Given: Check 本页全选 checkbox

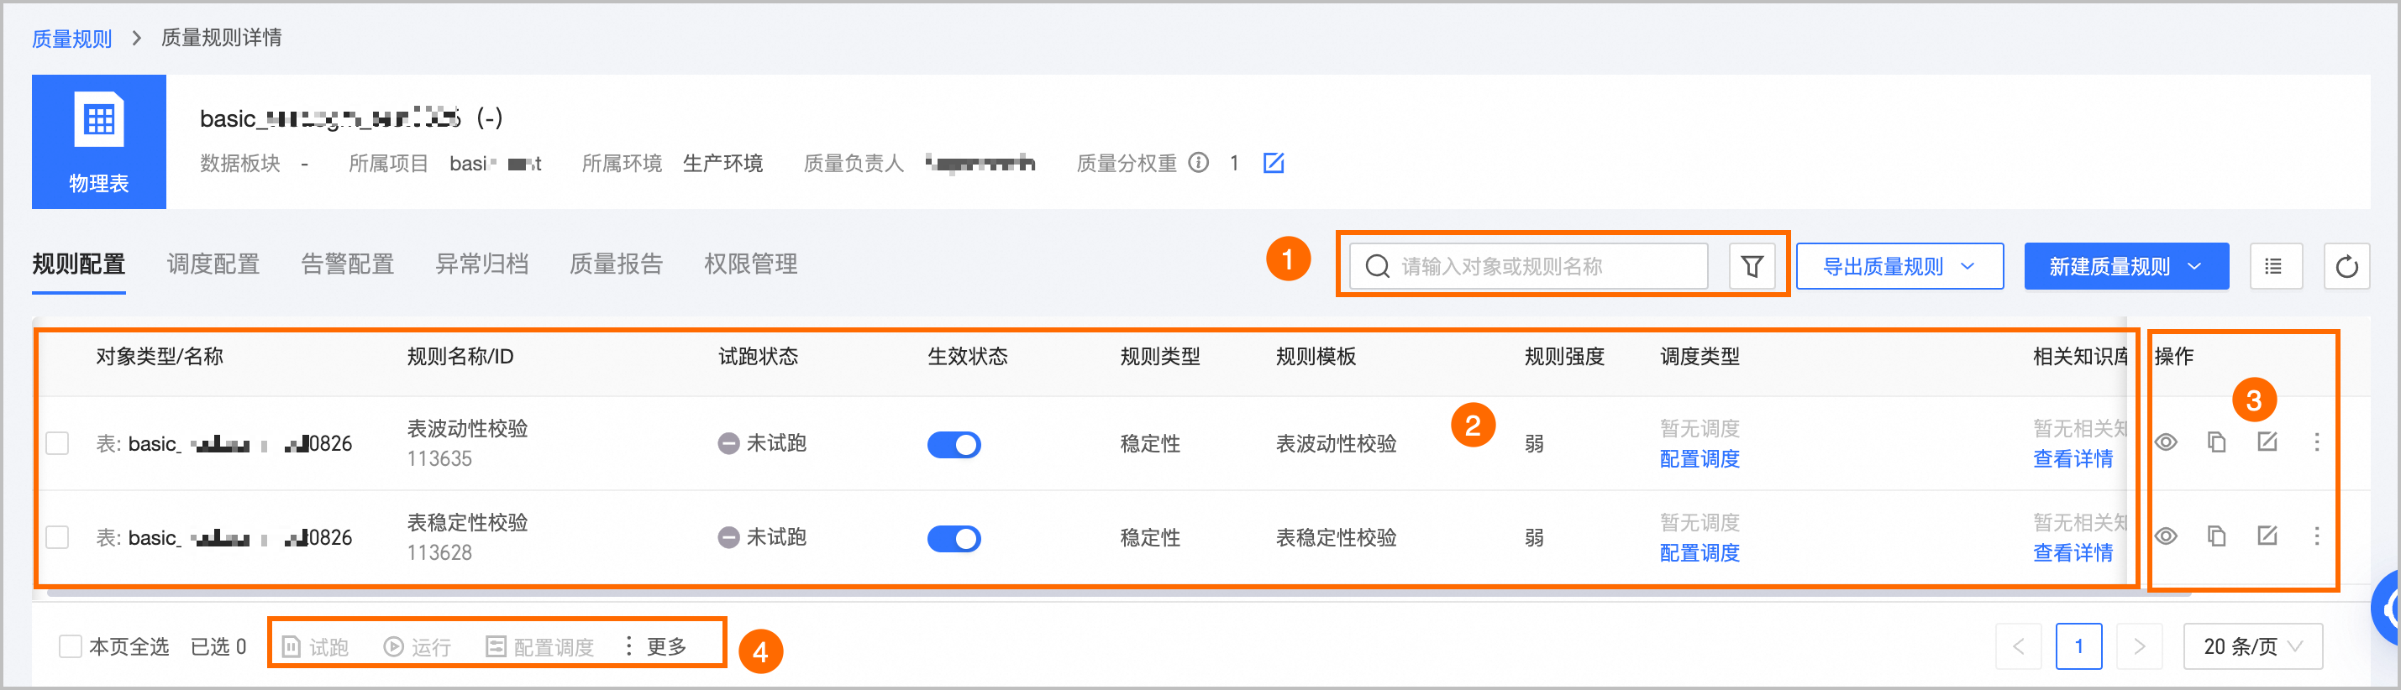Looking at the screenshot, I should tap(70, 646).
